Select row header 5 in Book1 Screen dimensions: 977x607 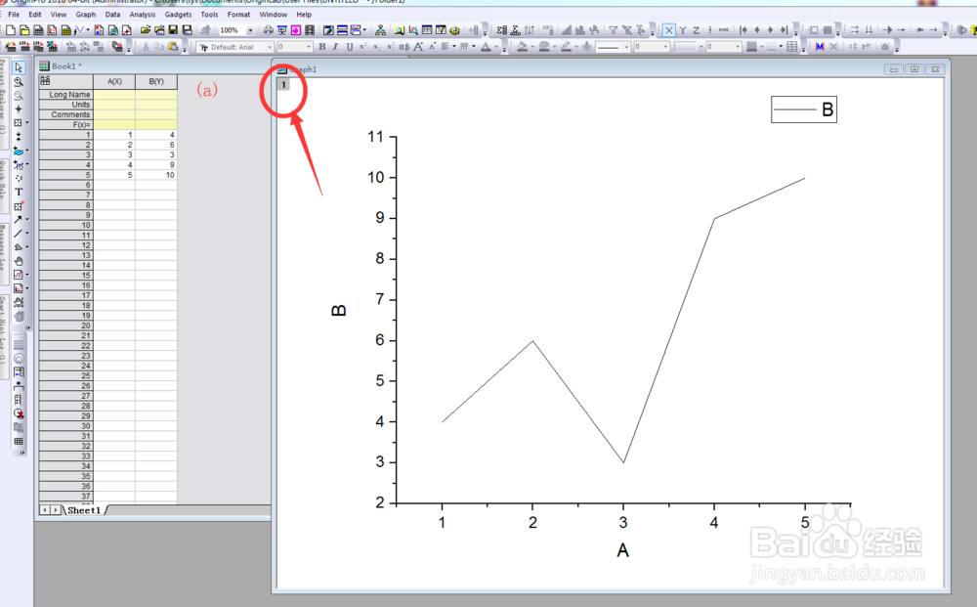66,175
